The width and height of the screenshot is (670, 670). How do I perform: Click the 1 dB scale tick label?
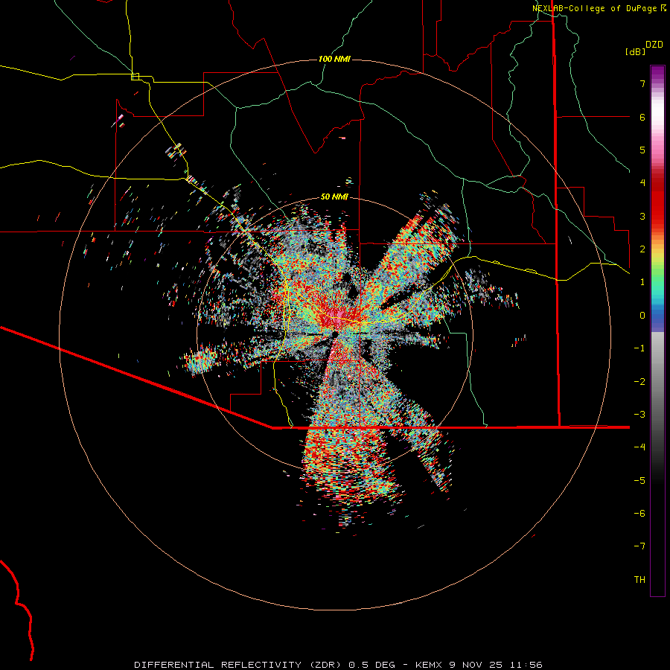[642, 282]
